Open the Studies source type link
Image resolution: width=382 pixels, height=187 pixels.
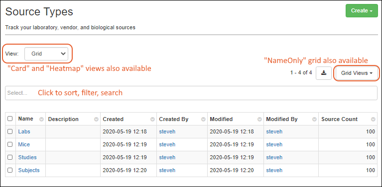27,157
